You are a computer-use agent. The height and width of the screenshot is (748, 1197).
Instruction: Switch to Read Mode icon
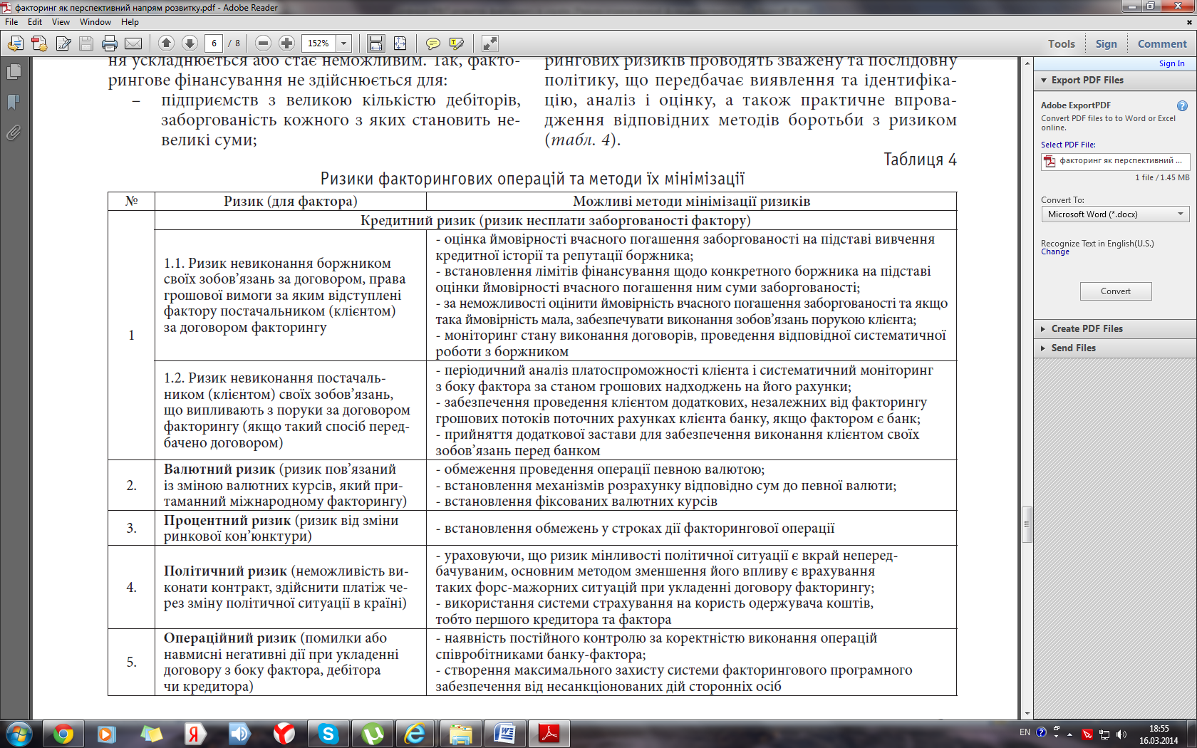[x=490, y=43]
